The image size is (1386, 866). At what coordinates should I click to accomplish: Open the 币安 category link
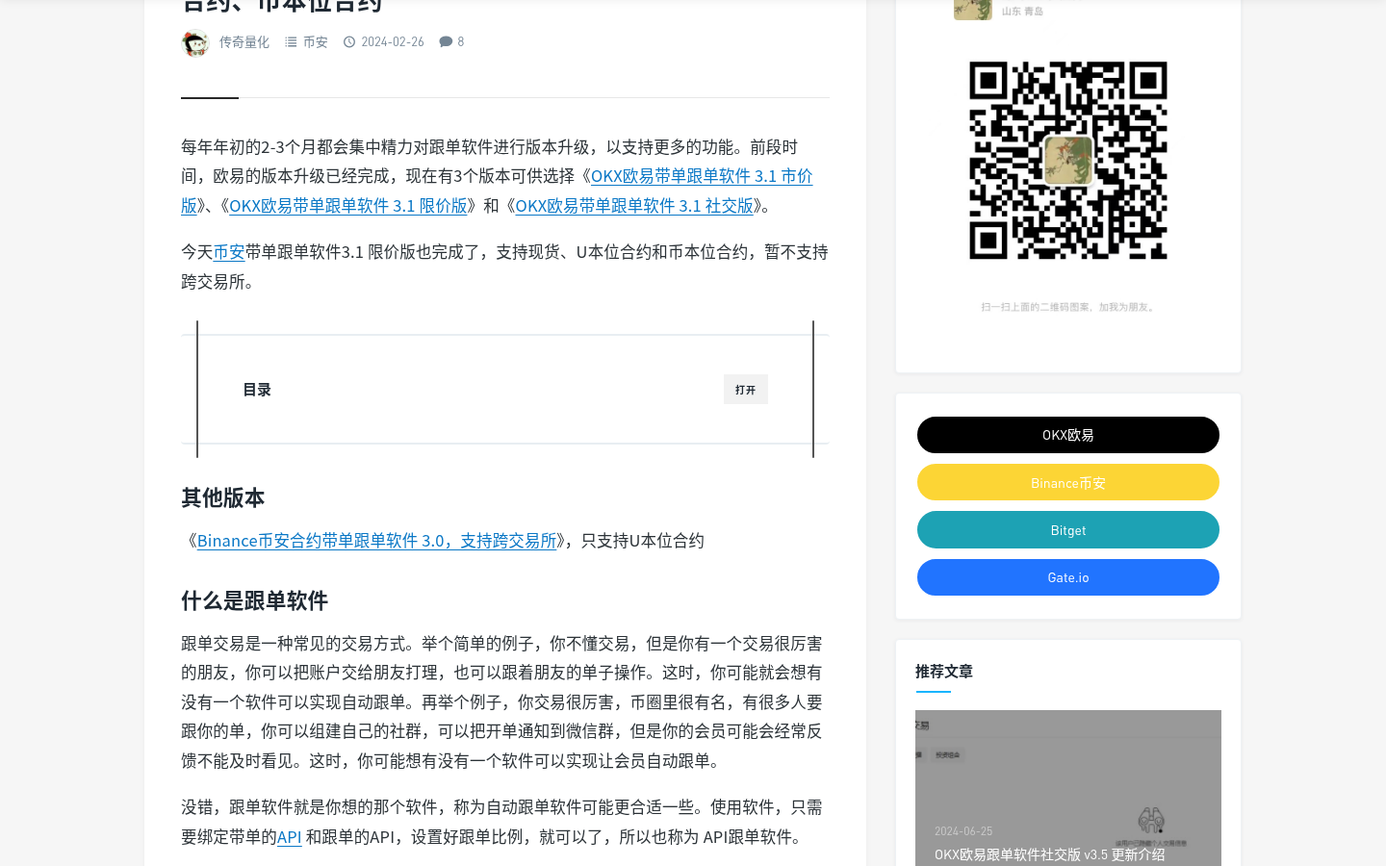pos(315,42)
